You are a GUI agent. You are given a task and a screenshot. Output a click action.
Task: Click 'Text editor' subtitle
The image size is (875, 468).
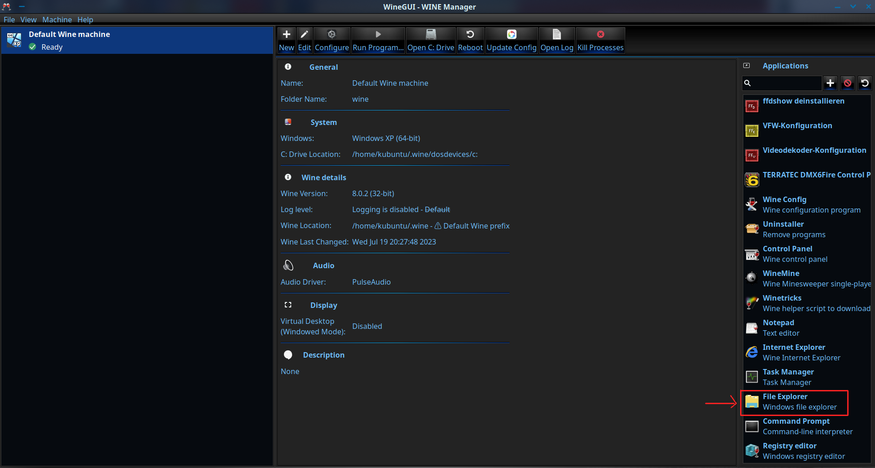[x=781, y=333]
